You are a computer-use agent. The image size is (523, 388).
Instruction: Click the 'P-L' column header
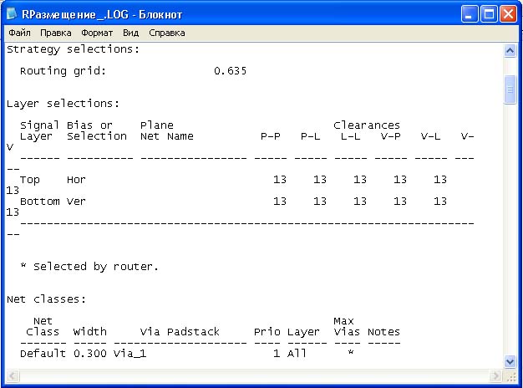click(x=311, y=136)
